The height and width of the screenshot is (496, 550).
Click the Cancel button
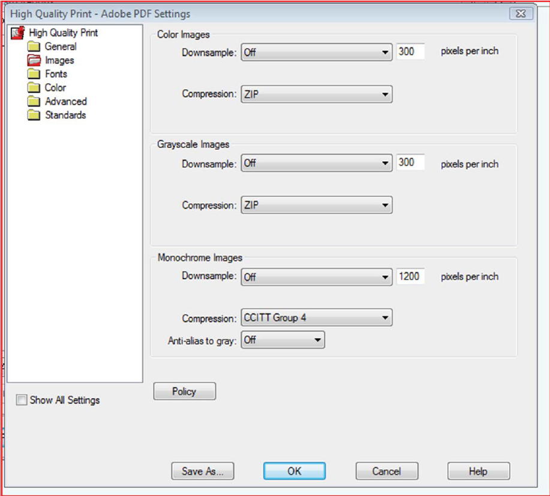tap(386, 471)
